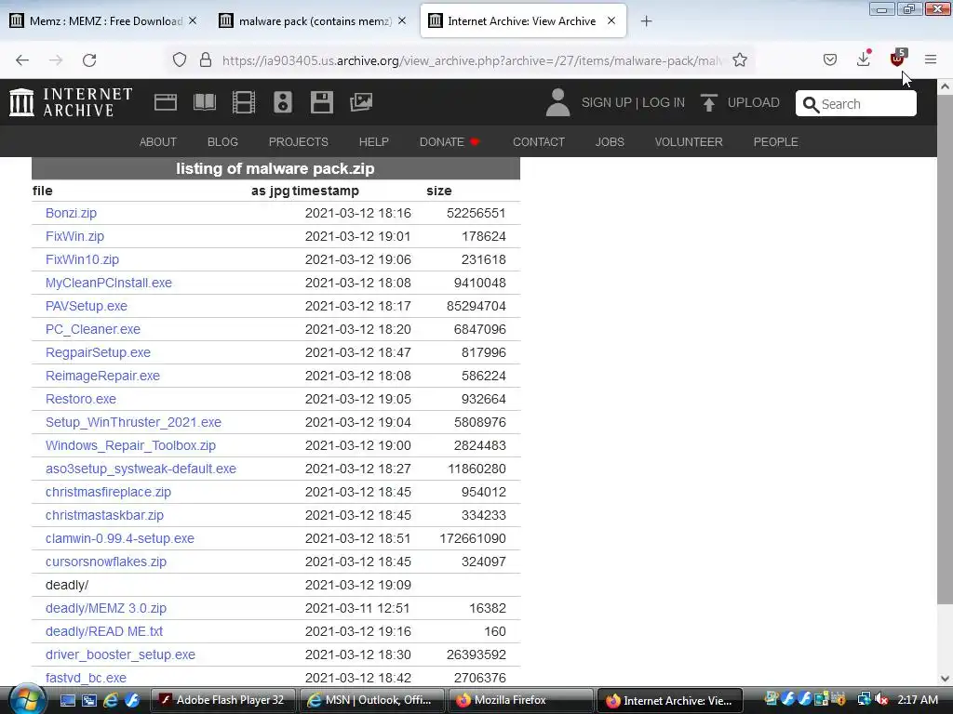Screen dimensions: 953x714
Task: Open the Bonzi.zip file link
Action: point(71,213)
